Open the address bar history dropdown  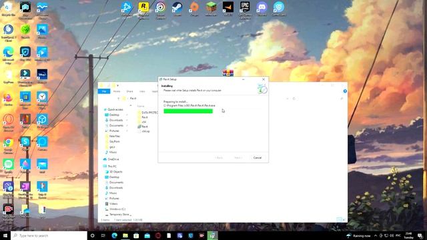click(288, 99)
